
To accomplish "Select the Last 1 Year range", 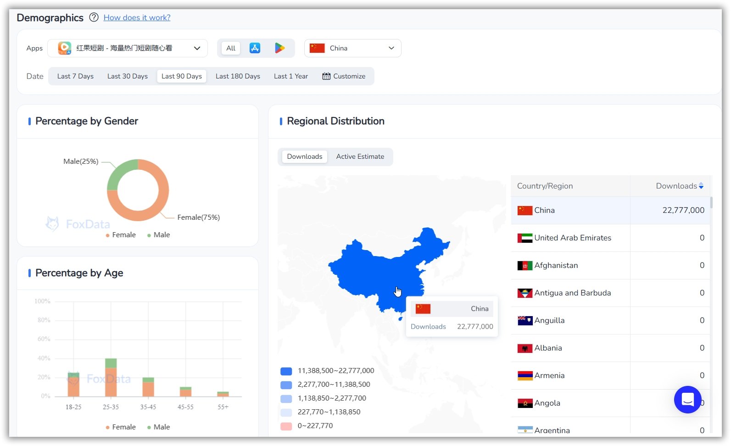I will (x=291, y=76).
